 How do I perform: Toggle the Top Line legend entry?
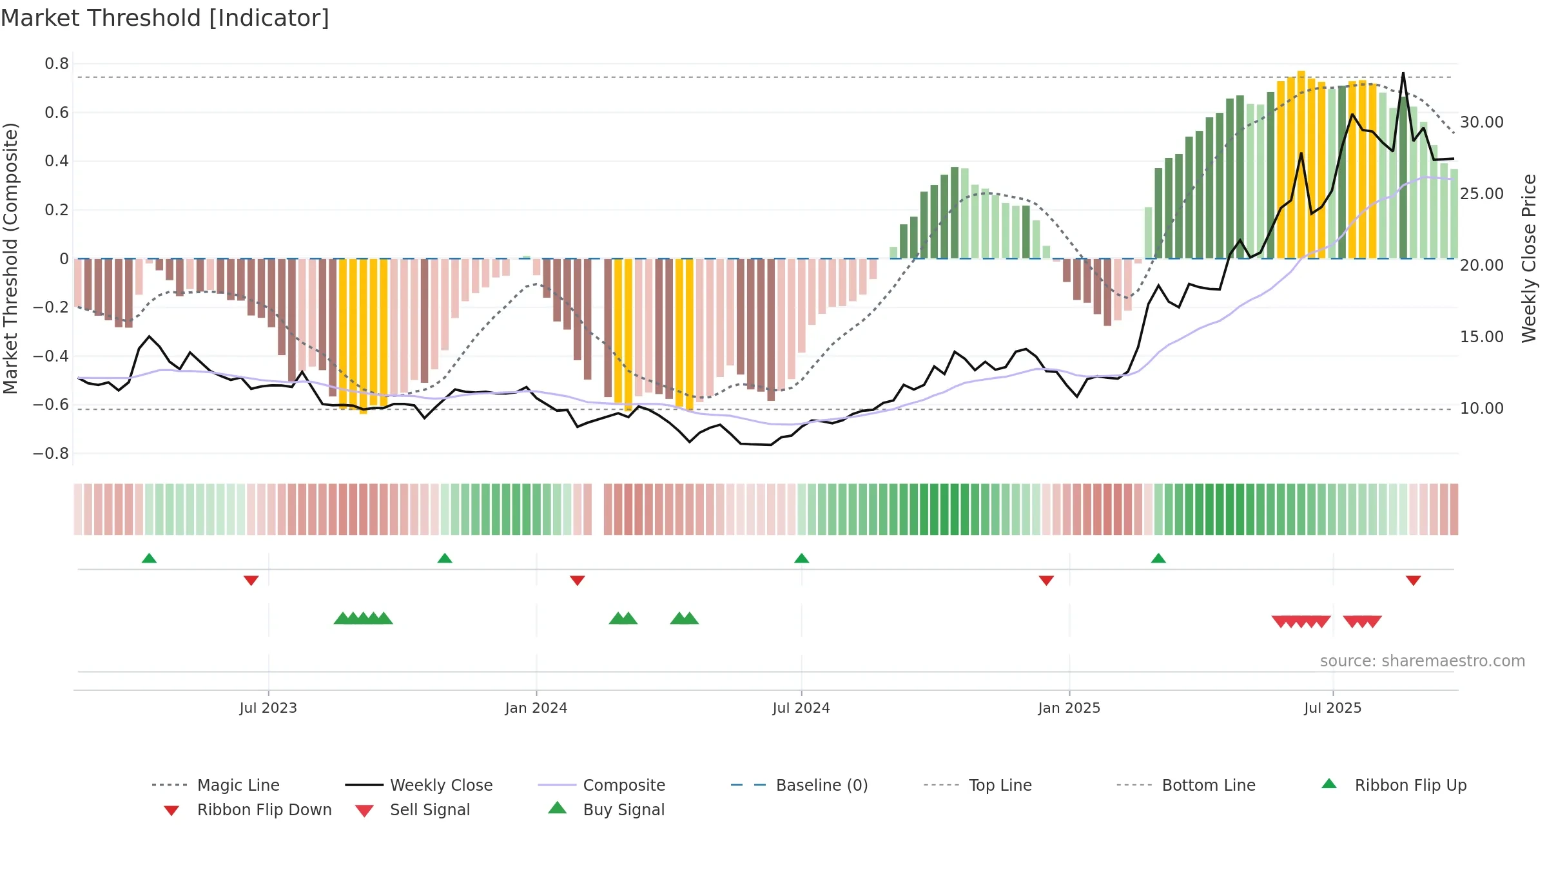click(x=978, y=785)
